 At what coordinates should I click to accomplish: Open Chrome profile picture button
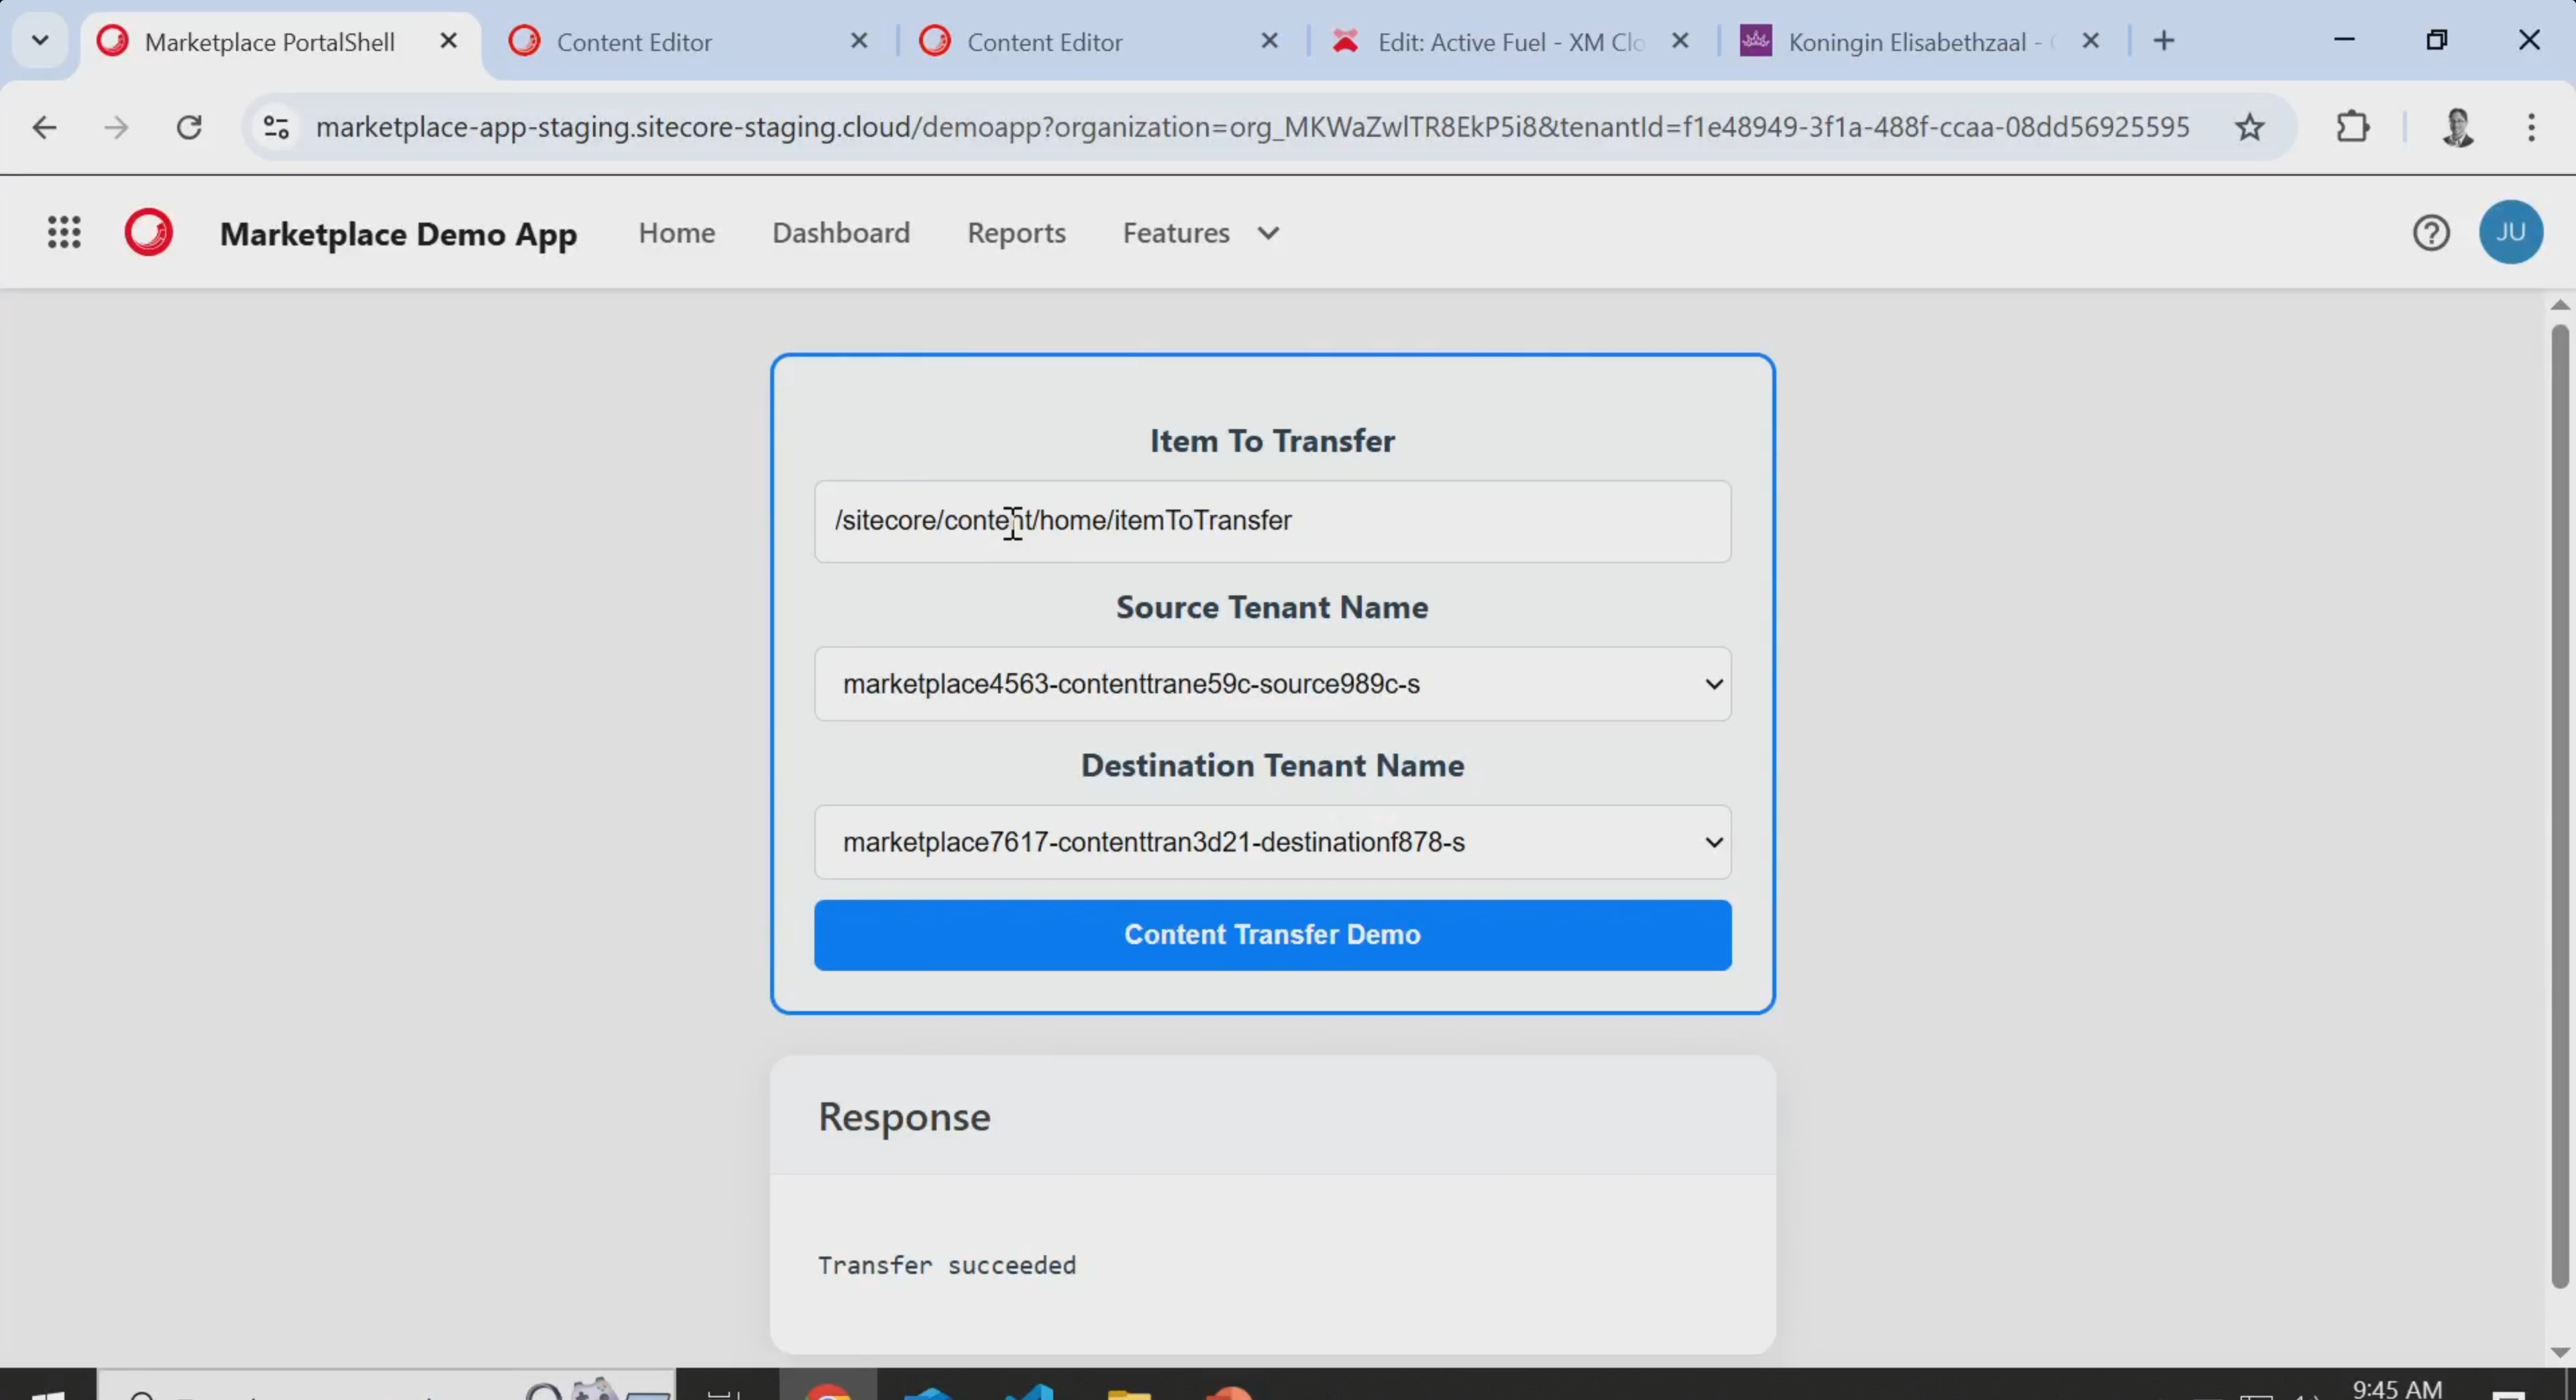(x=2458, y=128)
